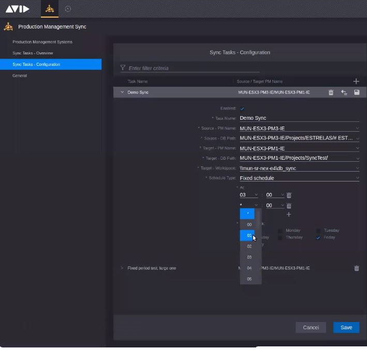Open the hour dropdown showing 03
This screenshot has height=350, width=367.
tap(248, 195)
